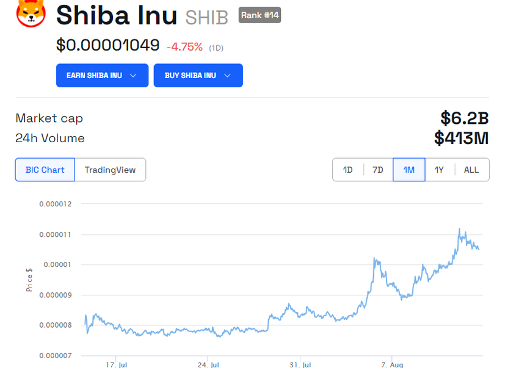
Task: Click the Earn Shiba Inu button
Action: tap(103, 76)
